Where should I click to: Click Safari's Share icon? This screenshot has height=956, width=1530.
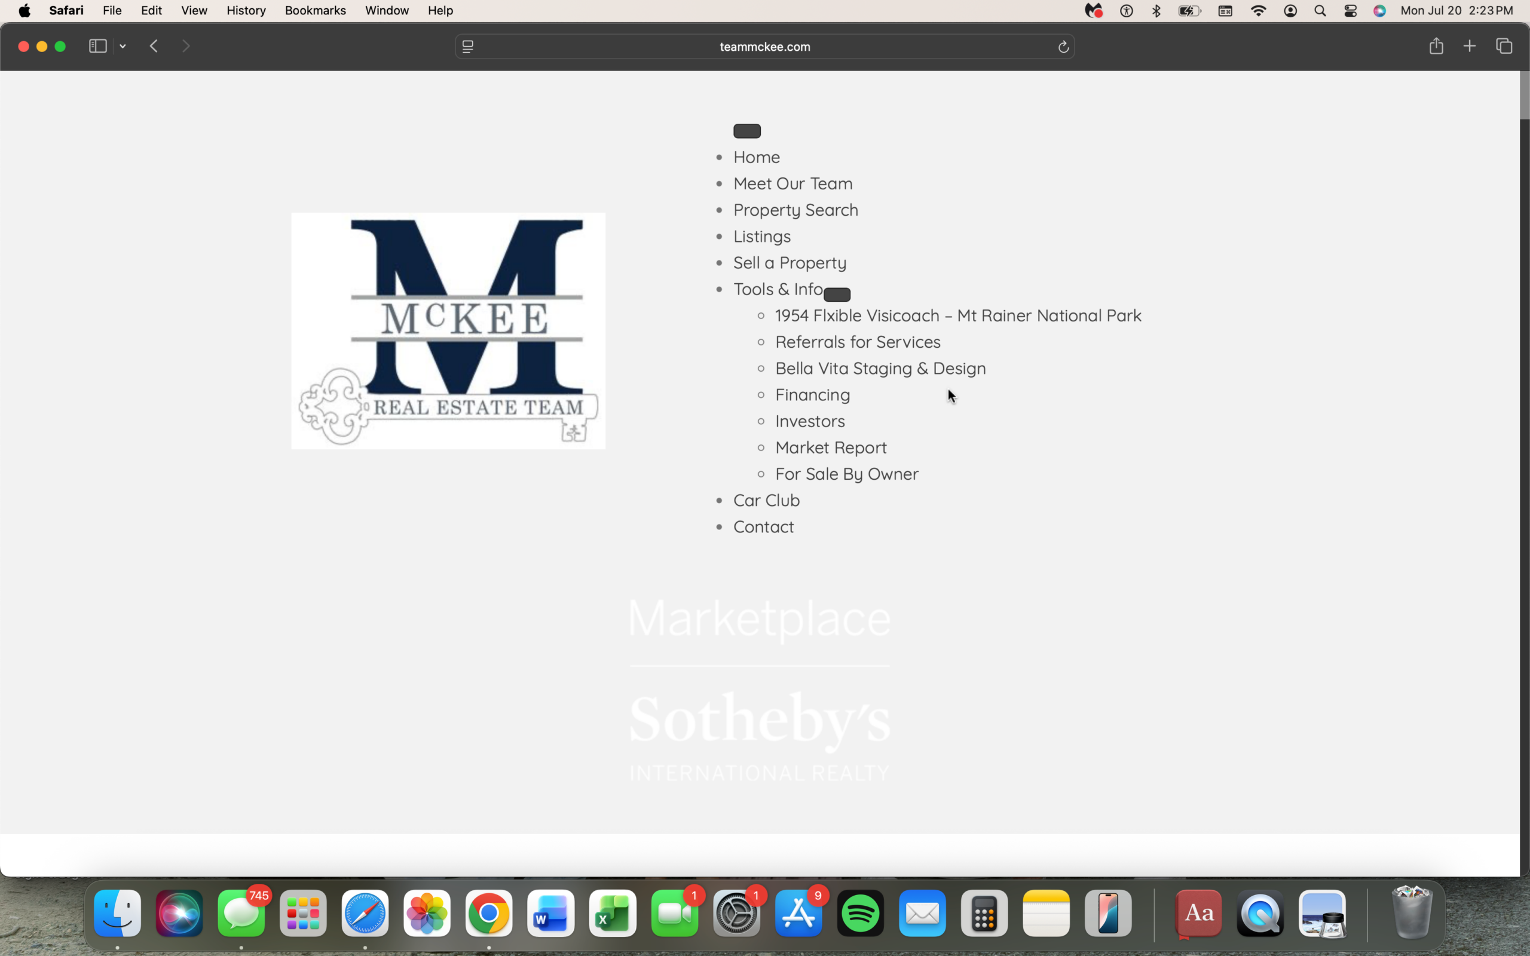pos(1436,45)
